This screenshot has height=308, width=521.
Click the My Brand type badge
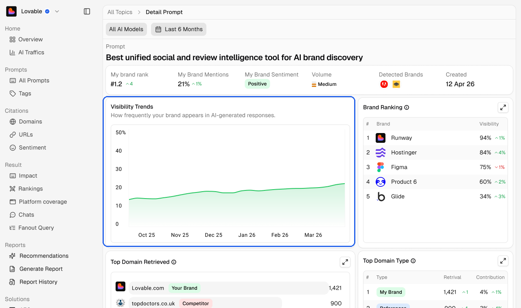391,292
